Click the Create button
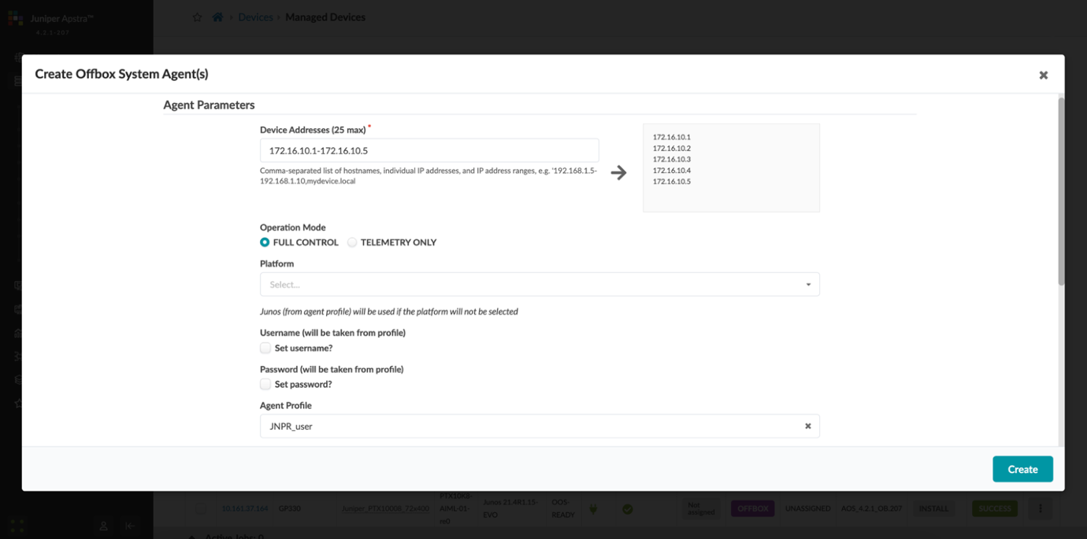This screenshot has height=539, width=1087. pos(1022,469)
